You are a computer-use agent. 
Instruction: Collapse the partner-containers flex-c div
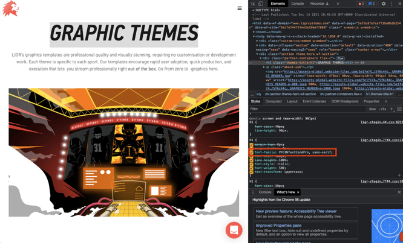pos(260,58)
